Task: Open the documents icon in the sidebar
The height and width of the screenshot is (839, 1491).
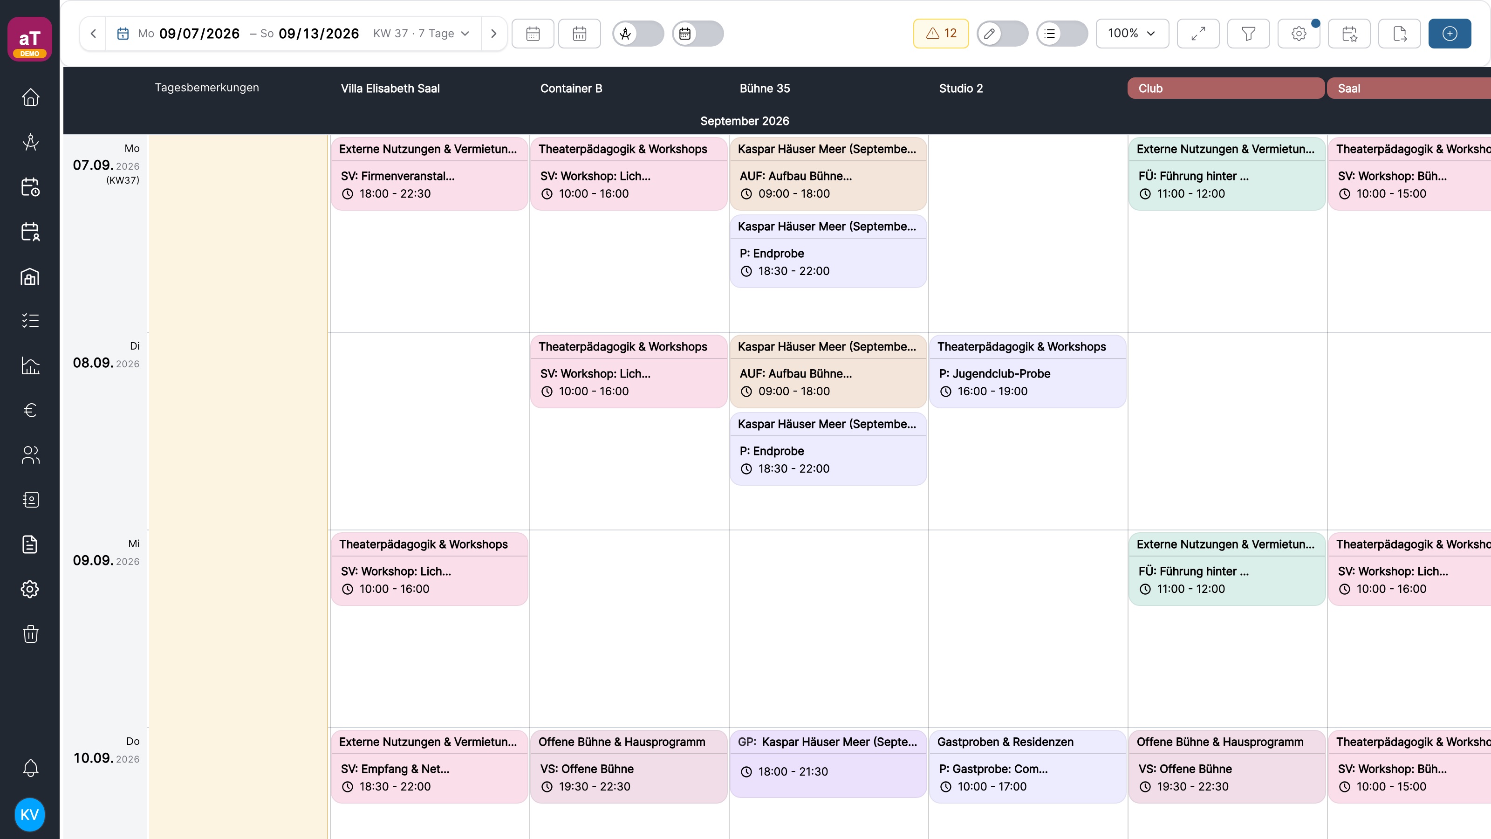Action: [30, 544]
